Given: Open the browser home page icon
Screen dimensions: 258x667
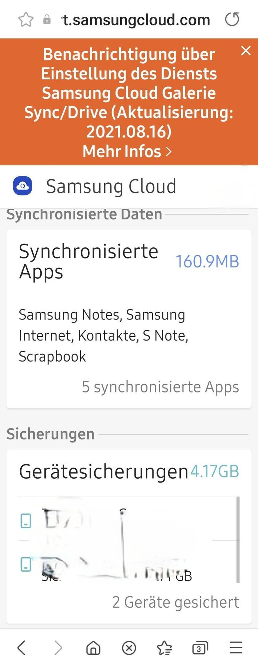Looking at the screenshot, I should point(93,648).
